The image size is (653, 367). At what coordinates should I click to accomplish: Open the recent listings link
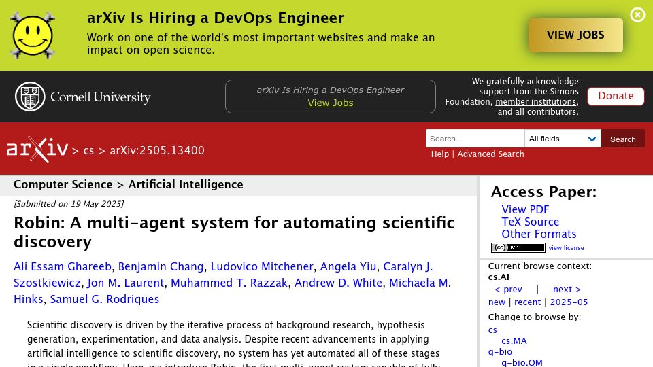click(x=527, y=302)
